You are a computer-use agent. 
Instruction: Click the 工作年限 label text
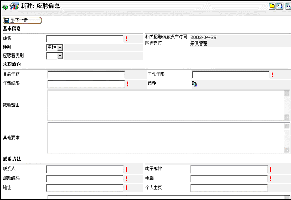[156, 74]
